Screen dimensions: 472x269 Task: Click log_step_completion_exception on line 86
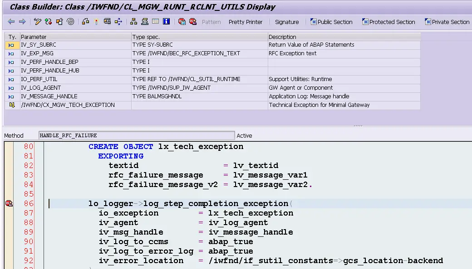coord(216,203)
